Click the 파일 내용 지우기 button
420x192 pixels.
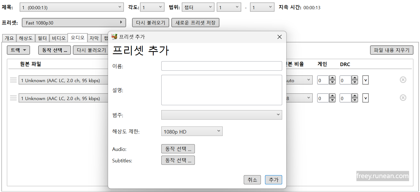[x=392, y=50]
